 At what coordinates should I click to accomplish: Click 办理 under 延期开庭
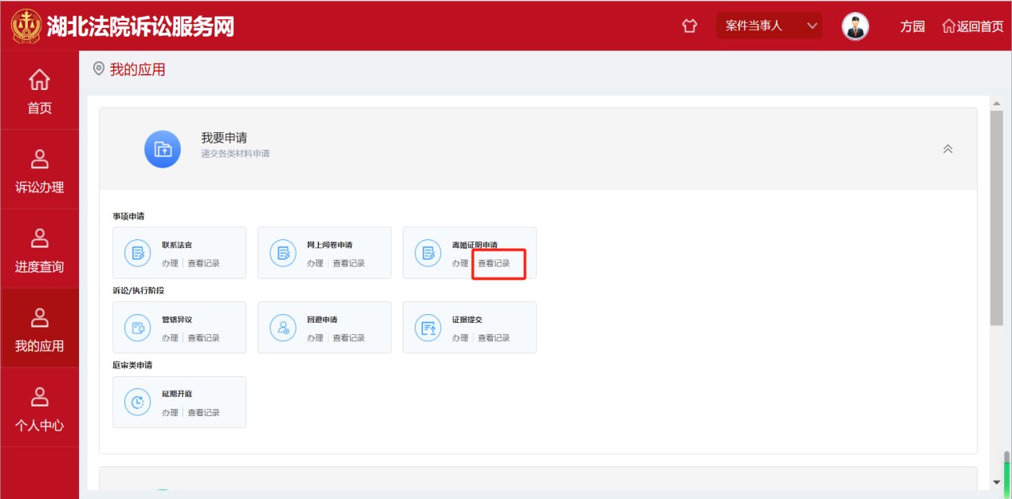tap(170, 412)
